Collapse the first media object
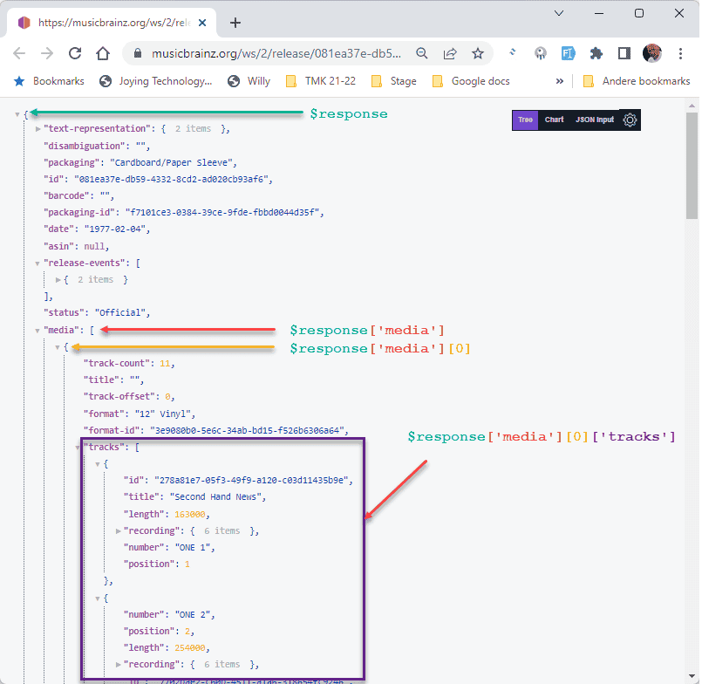 pos(58,347)
